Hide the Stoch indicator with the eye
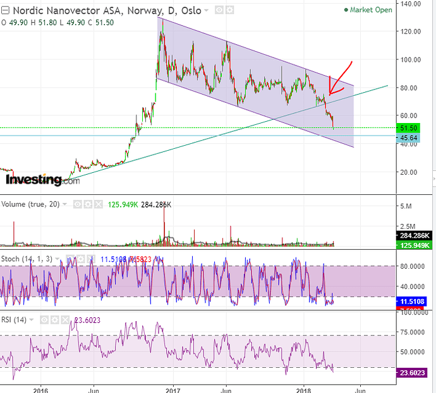This screenshot has width=436, height=393. pos(70,259)
